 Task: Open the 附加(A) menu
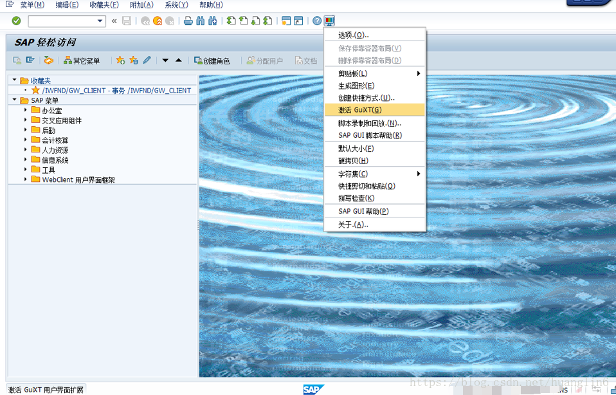141,5
